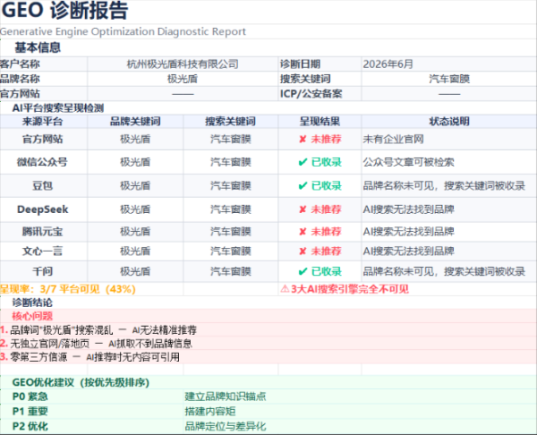
Task: Select the "AI平台搜索呈现检测" section header
Action: (58, 108)
